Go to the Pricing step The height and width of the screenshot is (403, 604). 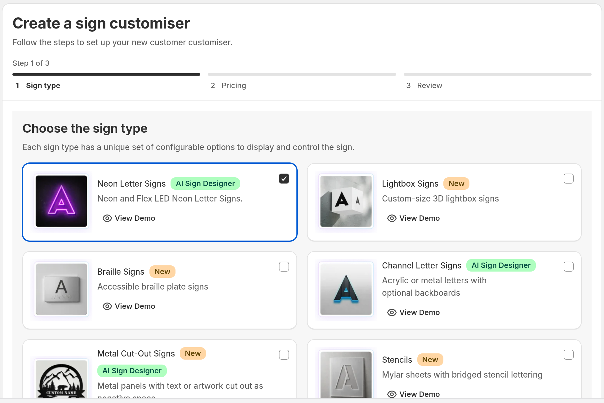click(x=229, y=86)
